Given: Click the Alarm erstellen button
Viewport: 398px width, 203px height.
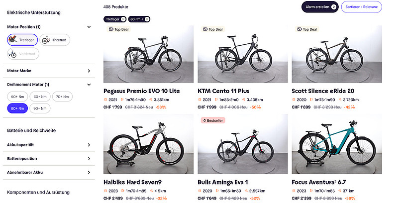Looking at the screenshot, I should coord(320,7).
